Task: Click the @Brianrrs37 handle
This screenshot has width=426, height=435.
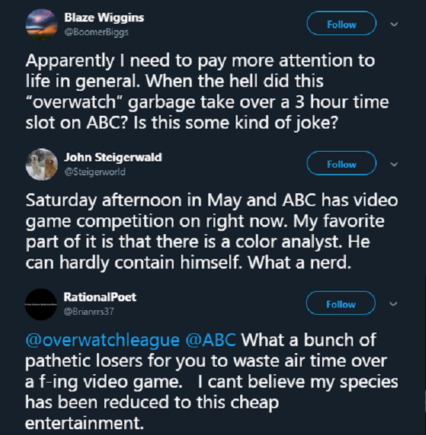Action: click(89, 311)
